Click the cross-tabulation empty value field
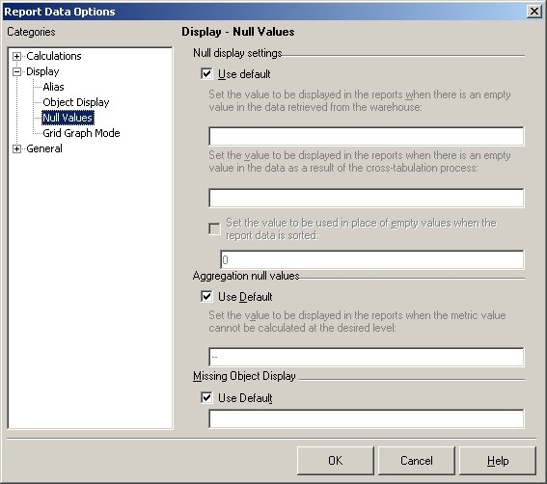Screen dimensions: 547x484 click(x=367, y=198)
